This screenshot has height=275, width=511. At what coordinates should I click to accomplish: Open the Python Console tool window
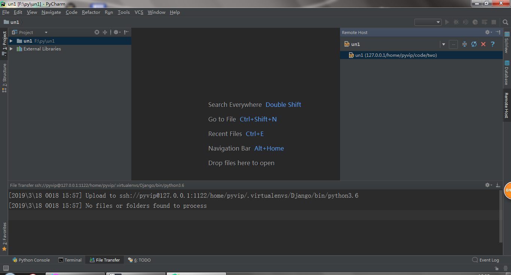click(x=31, y=260)
